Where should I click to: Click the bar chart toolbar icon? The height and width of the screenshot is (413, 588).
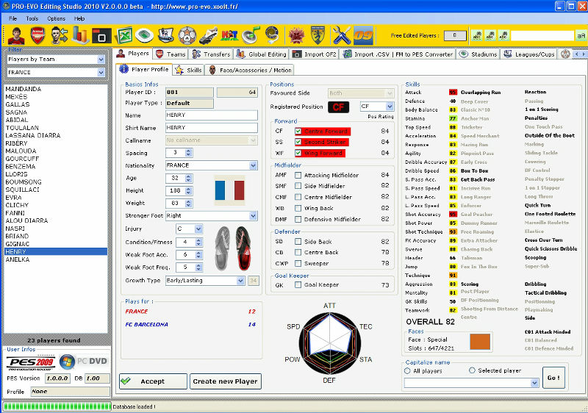coord(80,35)
